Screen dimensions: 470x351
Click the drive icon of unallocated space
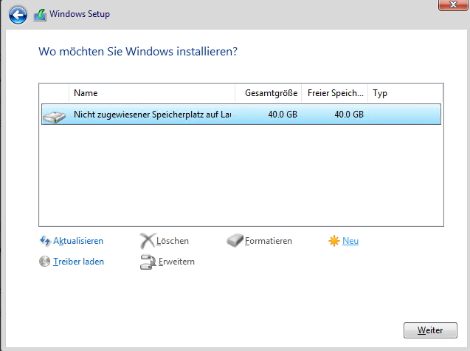(x=55, y=117)
